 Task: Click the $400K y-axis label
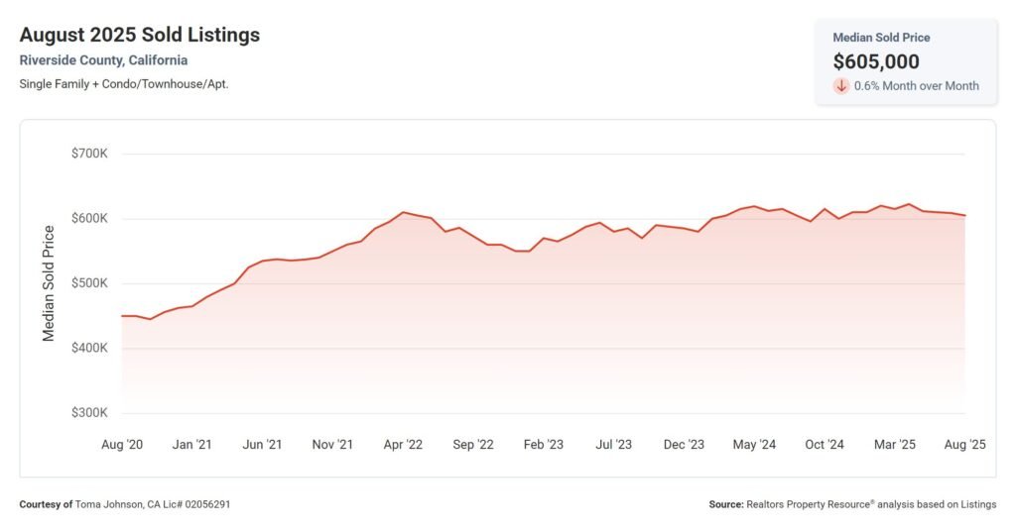click(x=89, y=349)
